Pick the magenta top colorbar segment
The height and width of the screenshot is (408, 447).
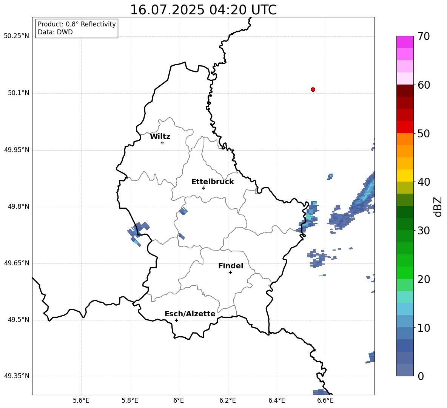[x=405, y=42]
